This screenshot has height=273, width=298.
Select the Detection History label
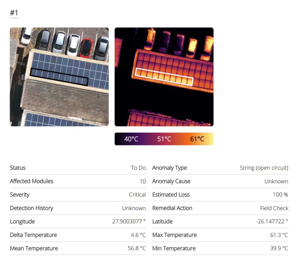(32, 208)
